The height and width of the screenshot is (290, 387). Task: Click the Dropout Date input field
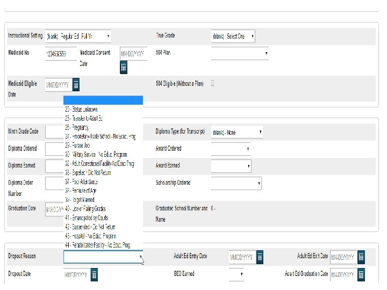pyautogui.click(x=77, y=274)
